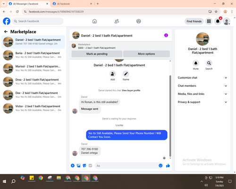
Task: Open Chrome menu three dots
Action: coord(232,12)
